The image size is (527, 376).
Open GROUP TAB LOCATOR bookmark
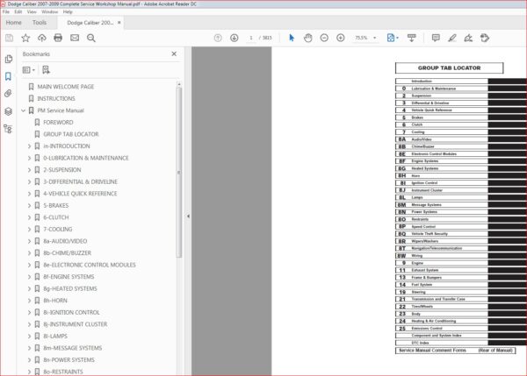[71, 134]
